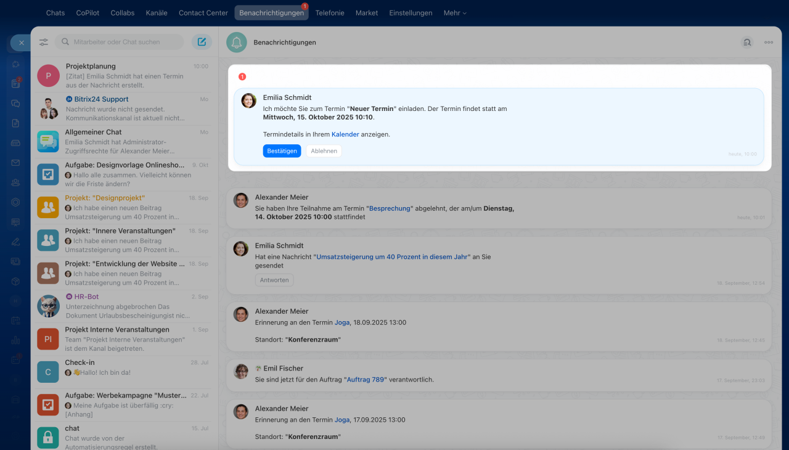Click the search icon in the notifications header
Viewport: 789px width, 450px height.
point(747,42)
